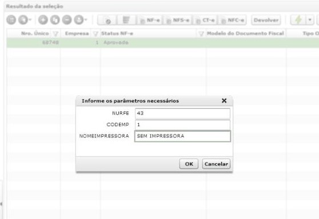Click the NFC-e toolbar button
This screenshot has height=219, width=319.
[x=233, y=20]
